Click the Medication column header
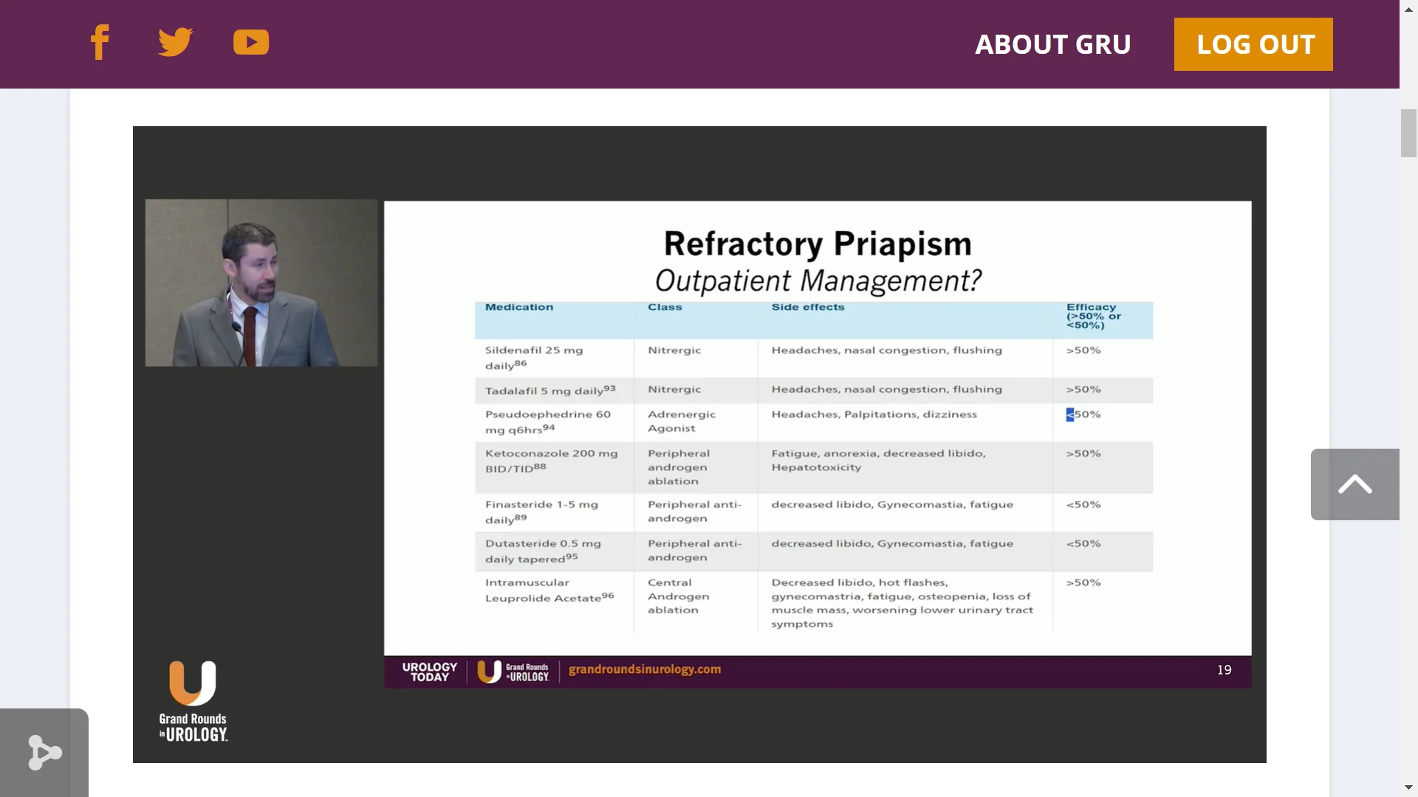Viewport: 1418px width, 797px height. coord(519,307)
